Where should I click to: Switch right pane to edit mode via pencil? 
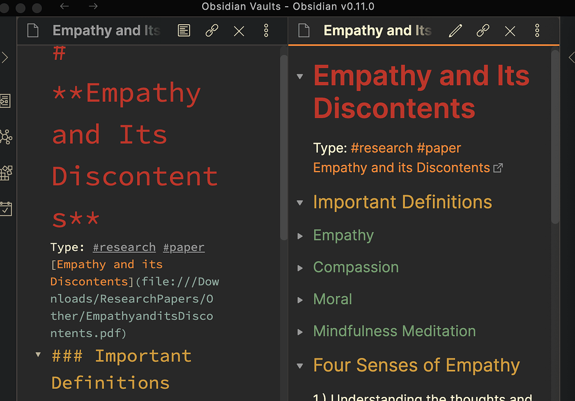point(455,31)
